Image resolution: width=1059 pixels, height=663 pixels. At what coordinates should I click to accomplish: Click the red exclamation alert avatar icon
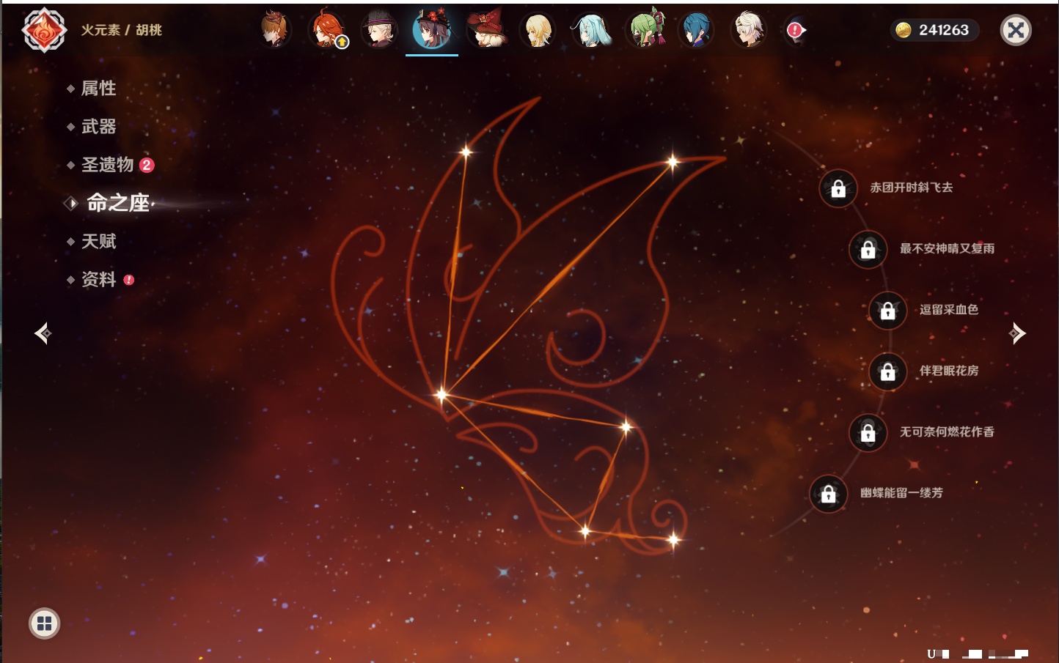point(796,30)
